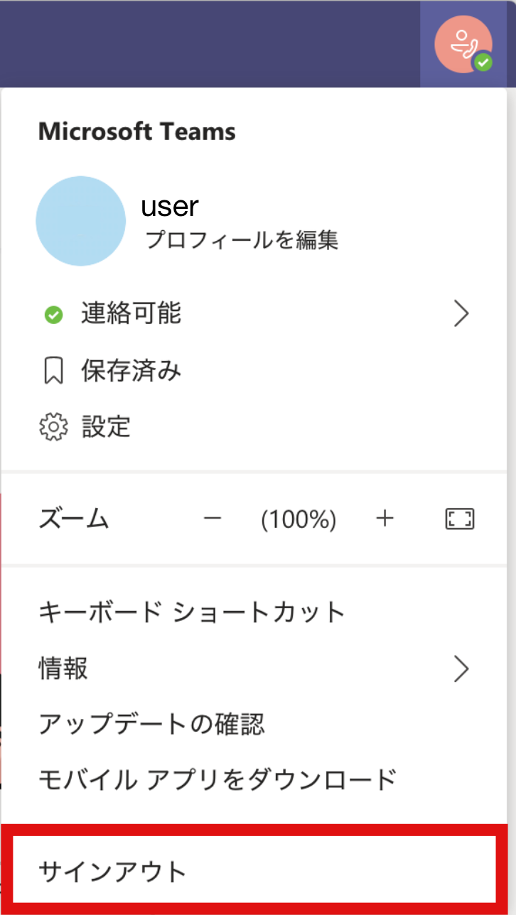
Task: Click the large light-blue user profile picture
Action: (x=80, y=221)
